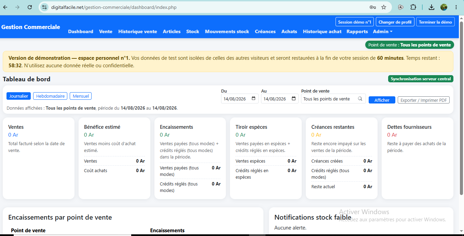
Task: Expand the Admin dropdown menu
Action: tap(383, 31)
